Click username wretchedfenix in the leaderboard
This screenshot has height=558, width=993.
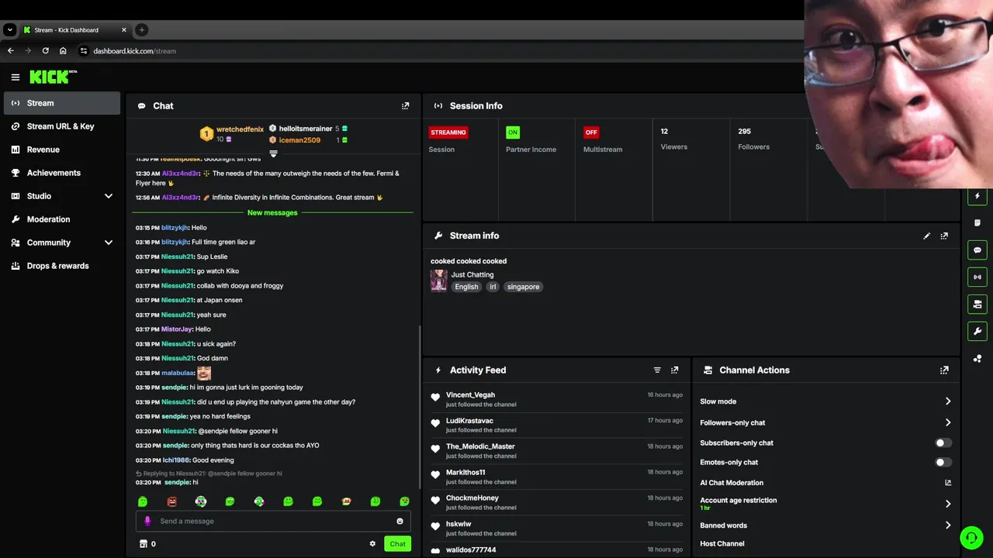pyautogui.click(x=240, y=129)
